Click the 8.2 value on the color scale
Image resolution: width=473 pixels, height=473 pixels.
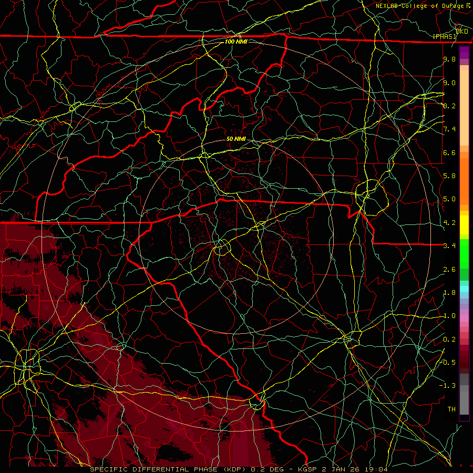[x=449, y=106]
